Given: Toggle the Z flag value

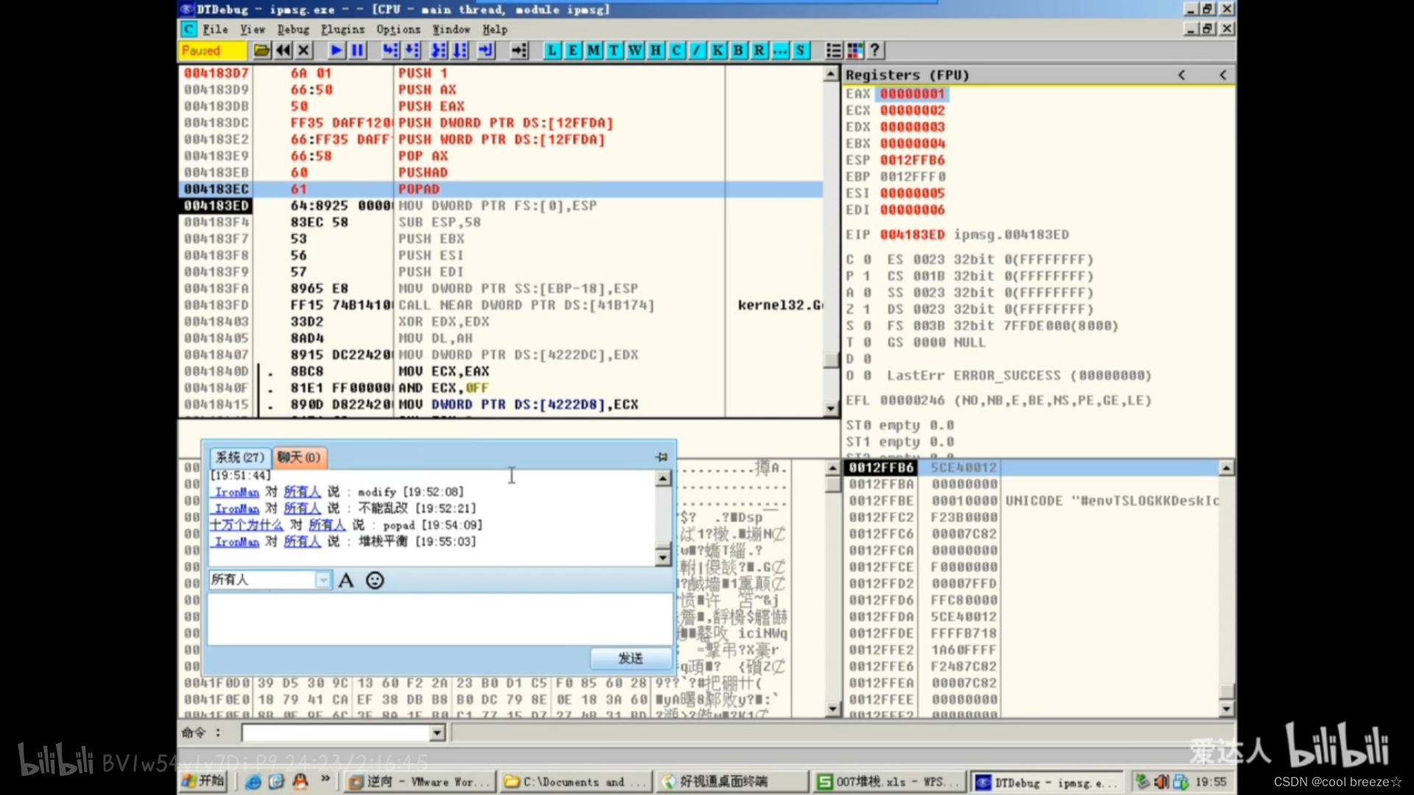Looking at the screenshot, I should pos(867,309).
